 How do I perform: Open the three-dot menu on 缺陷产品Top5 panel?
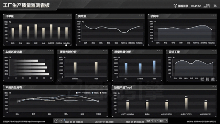pyautogui.click(x=214, y=86)
